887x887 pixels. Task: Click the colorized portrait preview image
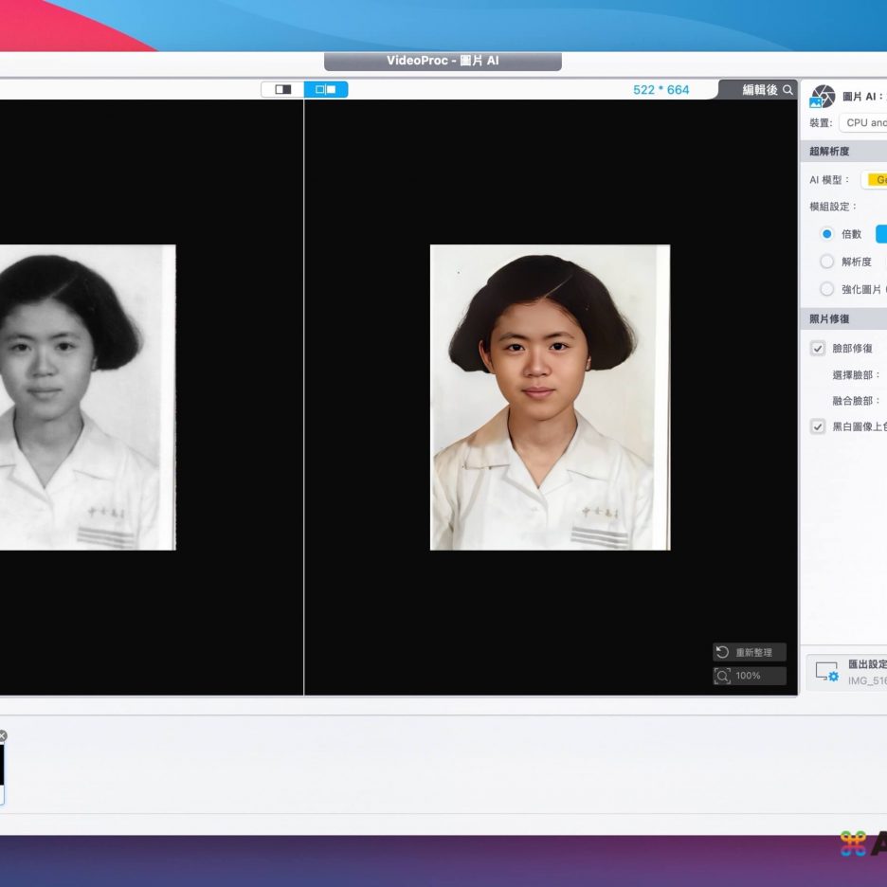(x=550, y=397)
